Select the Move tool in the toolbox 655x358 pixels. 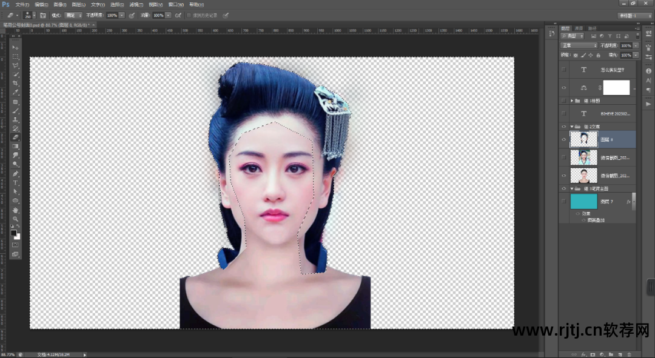(16, 47)
